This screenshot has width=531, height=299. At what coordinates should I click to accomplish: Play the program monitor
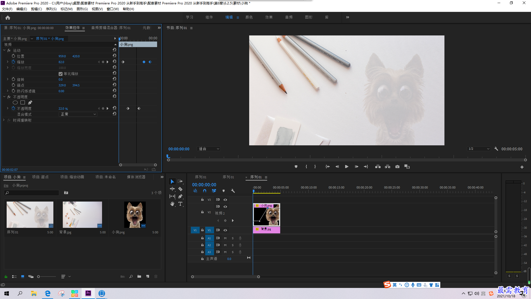[347, 167]
